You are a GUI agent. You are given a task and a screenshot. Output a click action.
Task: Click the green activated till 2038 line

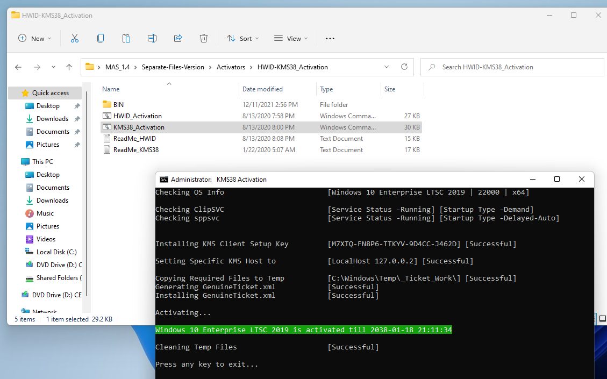[303, 330]
